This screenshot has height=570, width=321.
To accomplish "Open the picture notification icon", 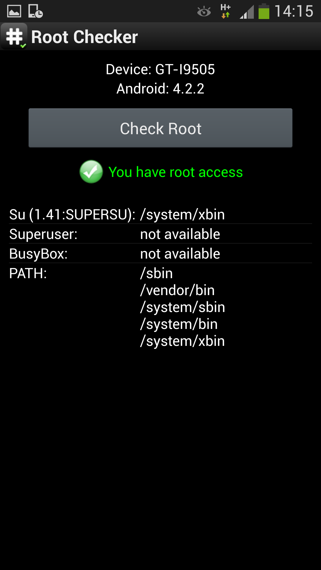I will point(14,11).
